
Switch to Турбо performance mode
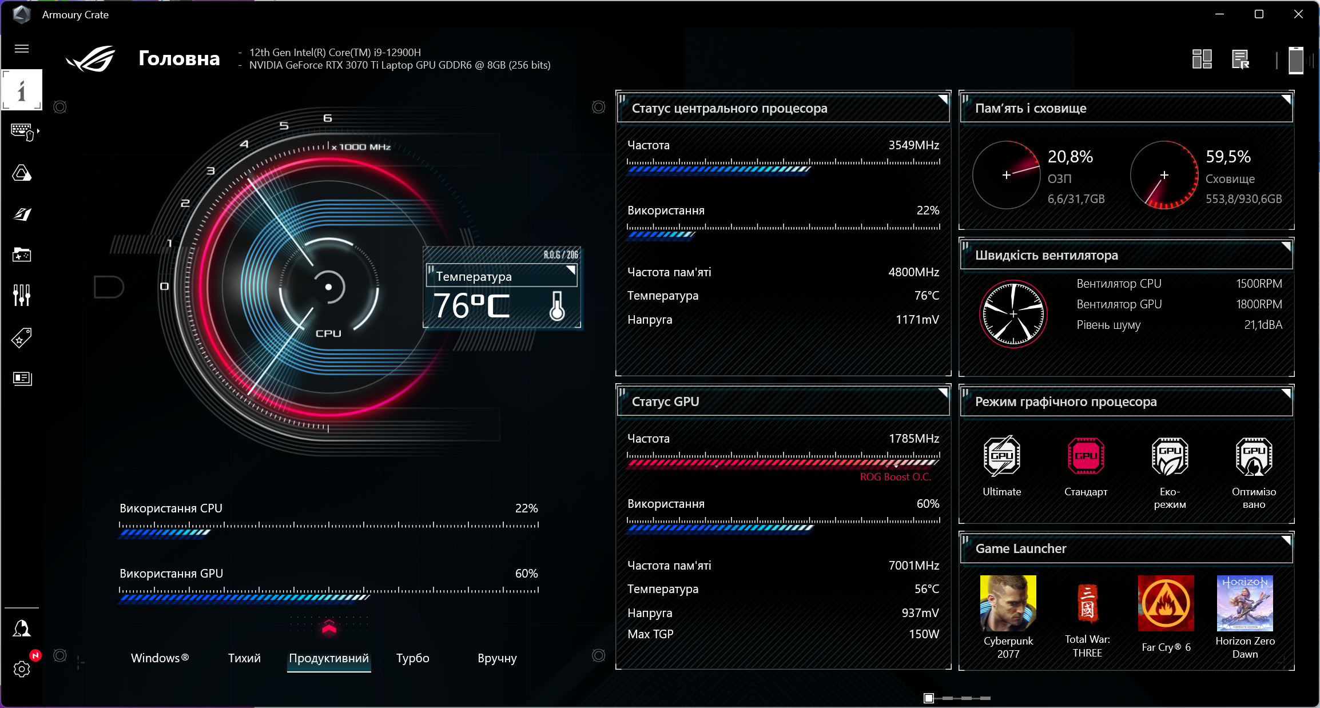(x=412, y=658)
